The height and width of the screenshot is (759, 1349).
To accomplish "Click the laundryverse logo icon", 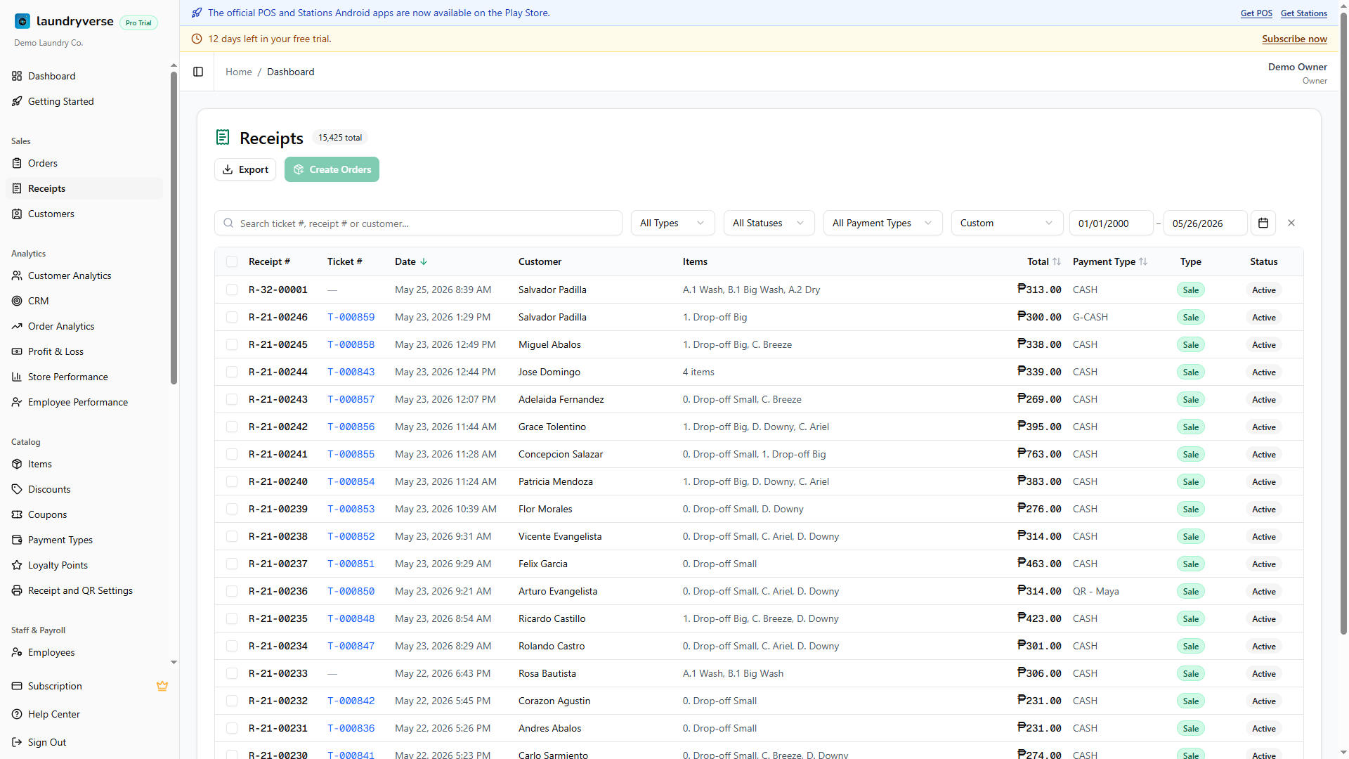I will point(22,21).
